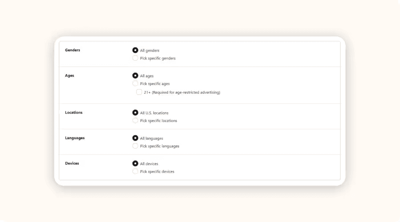Click the 'Pick specific devices' label text
The image size is (400, 222).
157,171
